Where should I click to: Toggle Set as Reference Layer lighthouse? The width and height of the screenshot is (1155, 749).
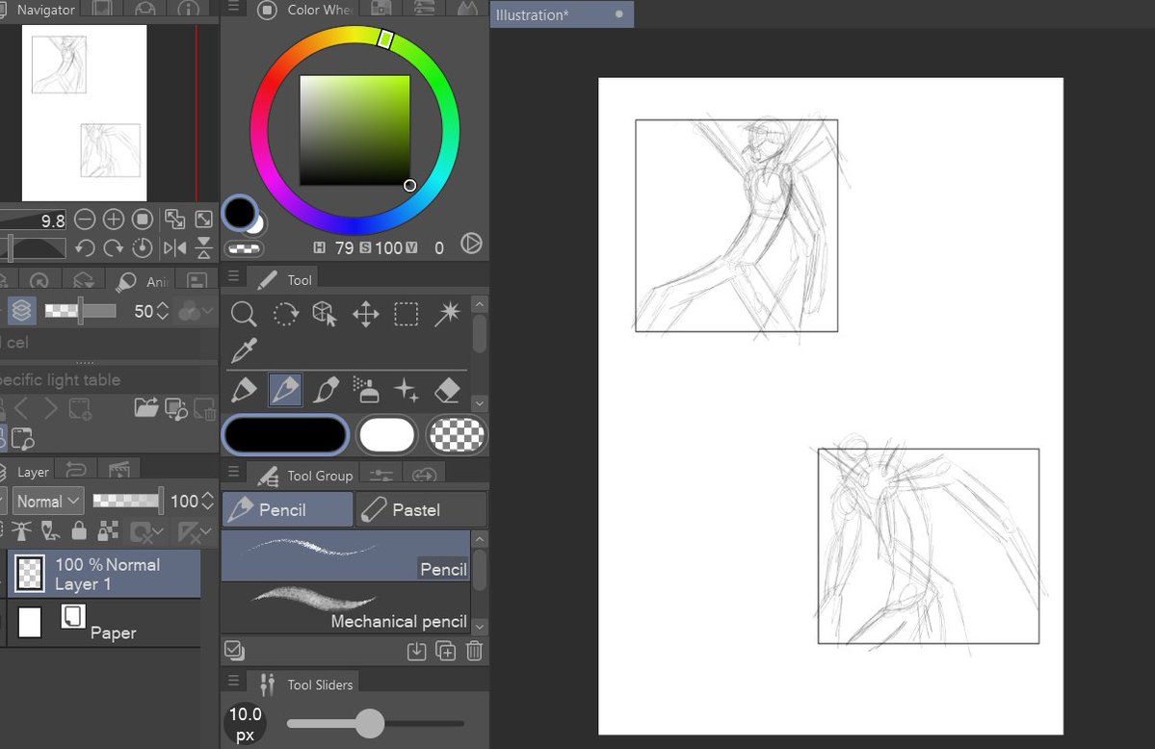(x=21, y=531)
